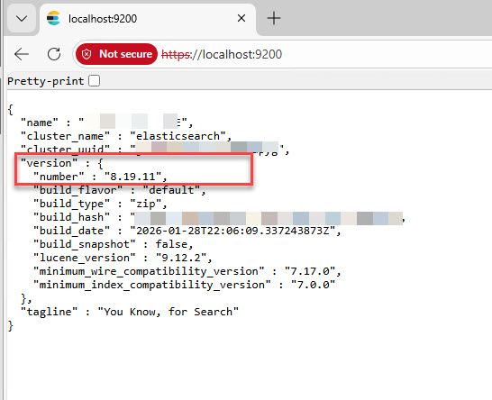The image size is (492, 400).
Task: Click the "build_date" key text
Action: tap(72, 231)
